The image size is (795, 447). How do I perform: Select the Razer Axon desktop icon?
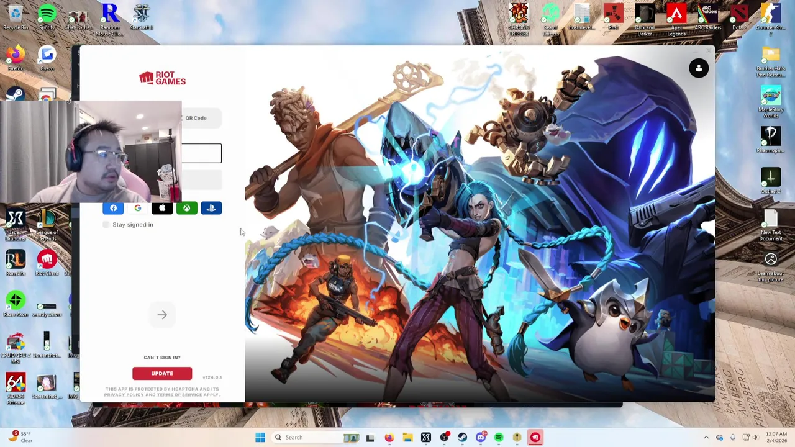[16, 304]
